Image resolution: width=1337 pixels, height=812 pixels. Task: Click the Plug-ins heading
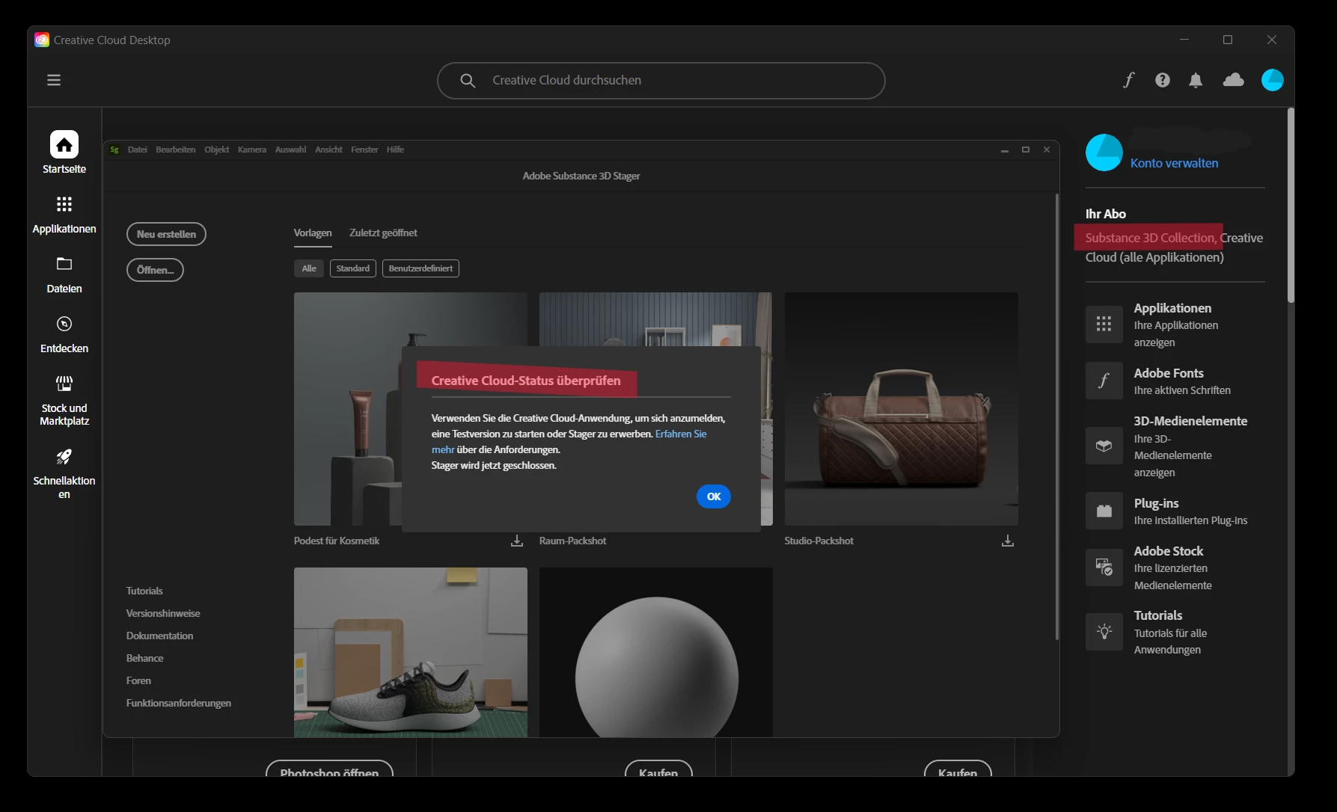tap(1156, 503)
